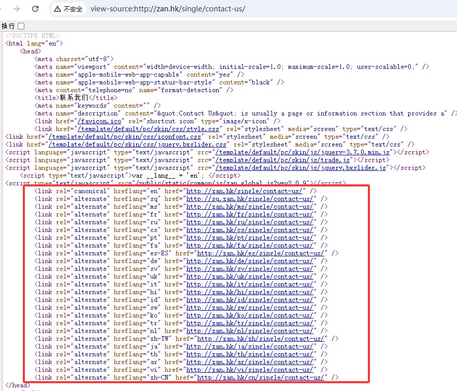457x391 pixels.
Task: Open the /sw/ alternate contact-us link
Action: [250, 308]
